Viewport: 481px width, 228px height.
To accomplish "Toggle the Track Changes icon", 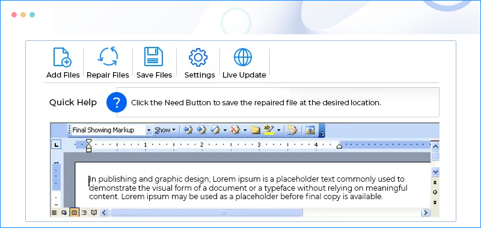I will click(x=292, y=130).
